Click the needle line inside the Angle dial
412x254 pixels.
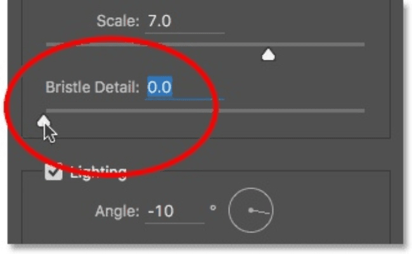pos(260,211)
